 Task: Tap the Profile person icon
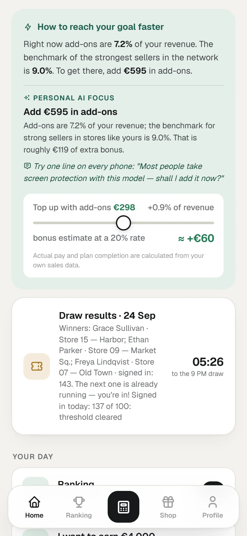coord(213,502)
